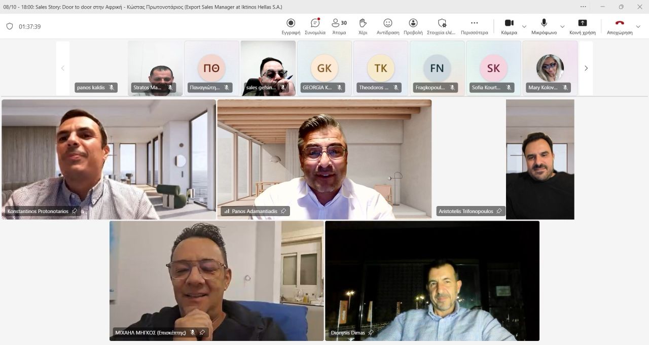Image resolution: width=649 pixels, height=345 pixels.
Task: Select the sales gefsin... participant tile
Action: [x=268, y=68]
